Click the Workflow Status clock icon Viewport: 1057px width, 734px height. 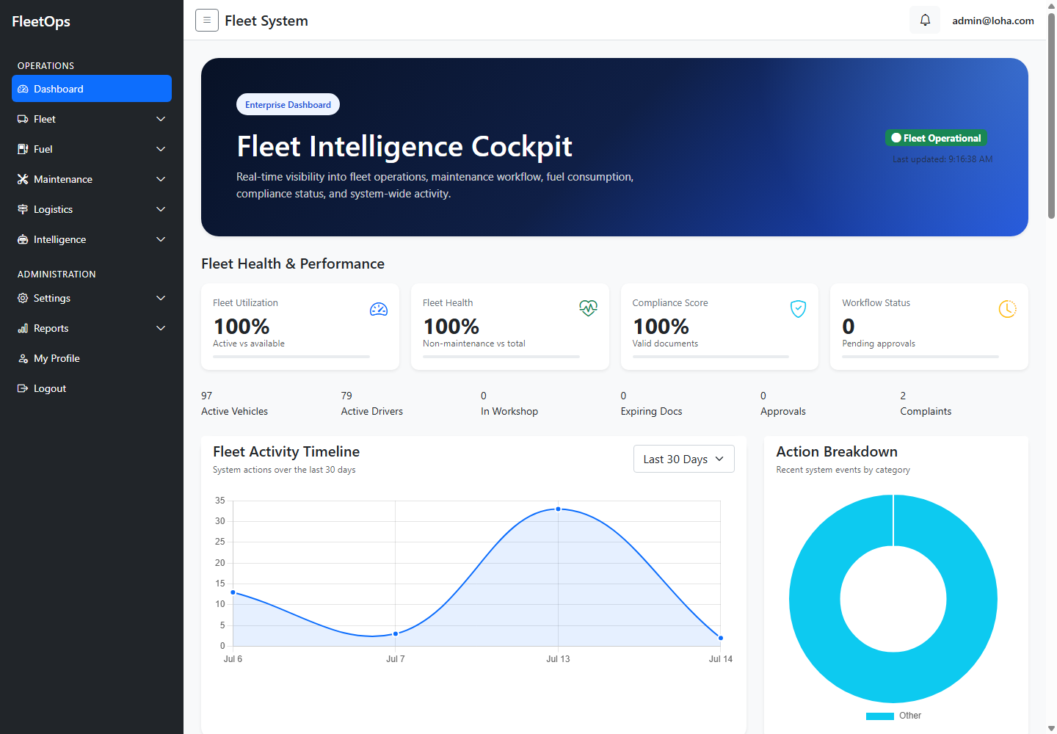pyautogui.click(x=1008, y=309)
